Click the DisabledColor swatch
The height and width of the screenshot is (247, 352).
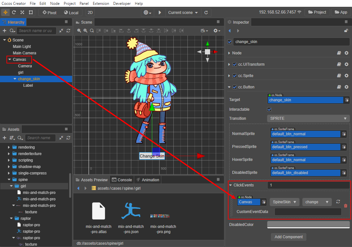tap(308, 225)
